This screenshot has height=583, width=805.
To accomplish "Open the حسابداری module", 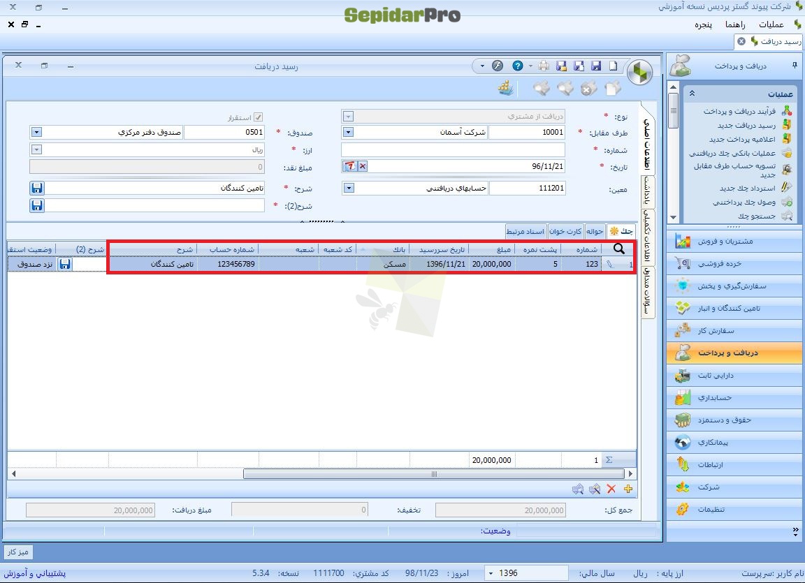I will (734, 397).
